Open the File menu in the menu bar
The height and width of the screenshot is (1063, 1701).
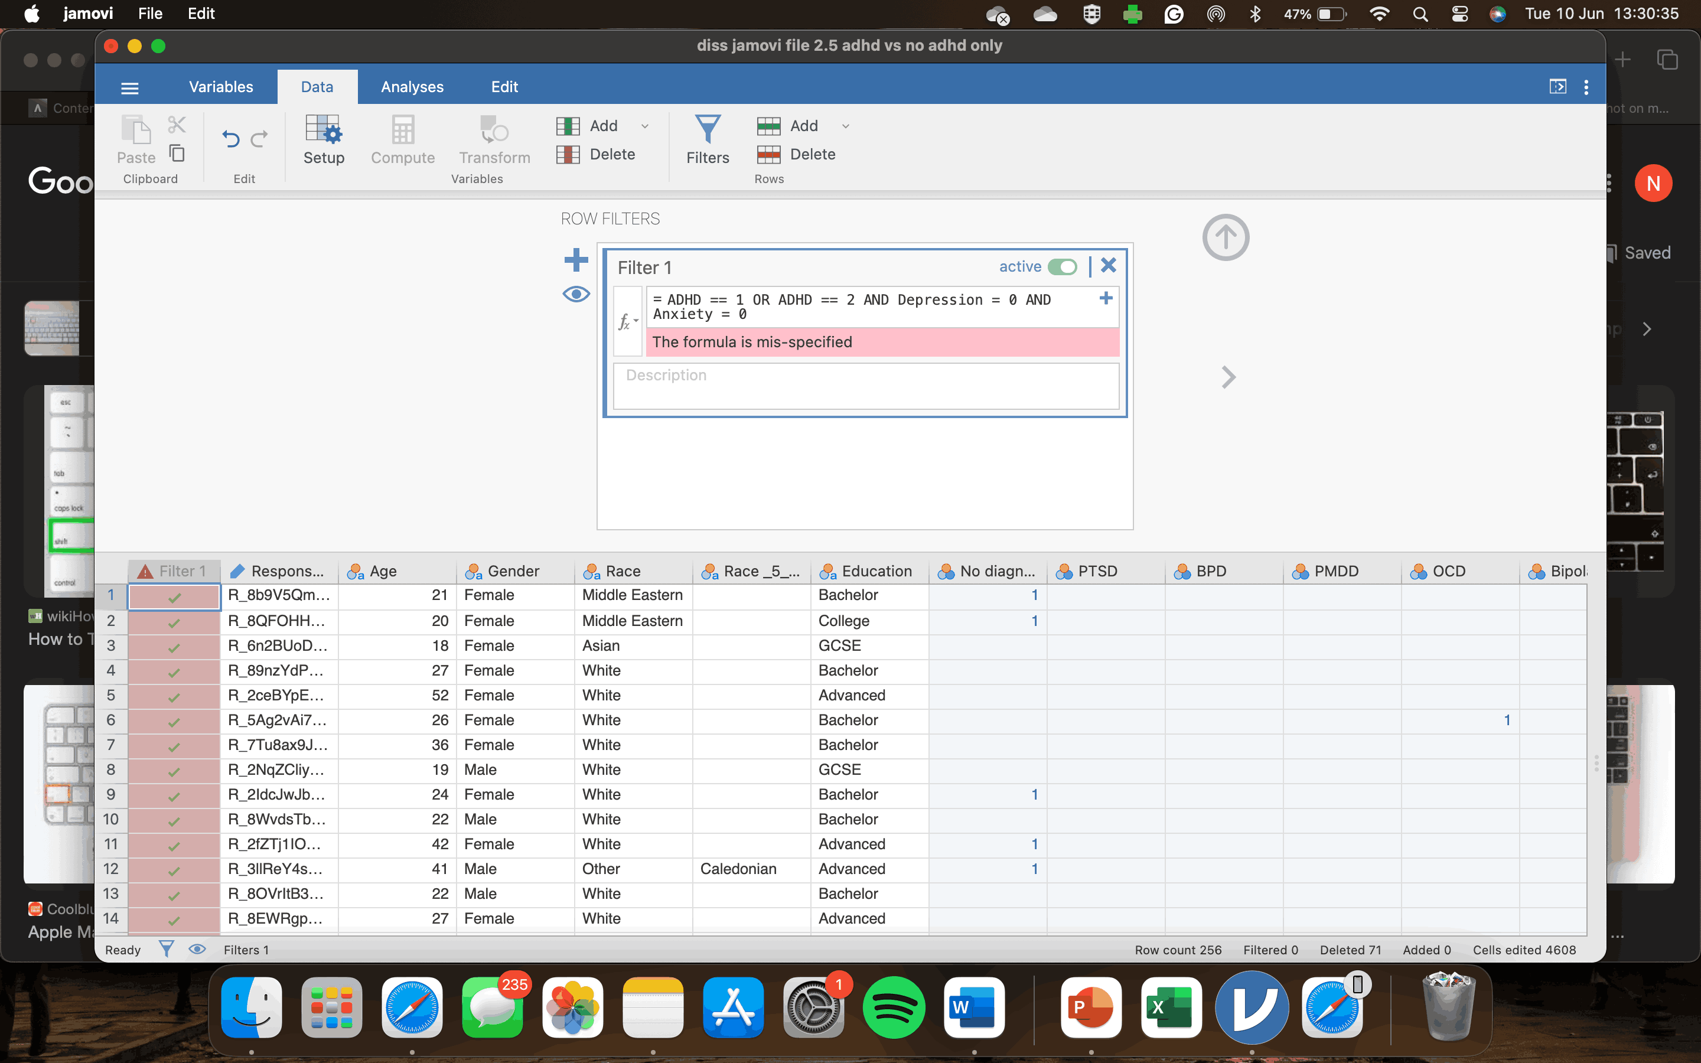[149, 14]
